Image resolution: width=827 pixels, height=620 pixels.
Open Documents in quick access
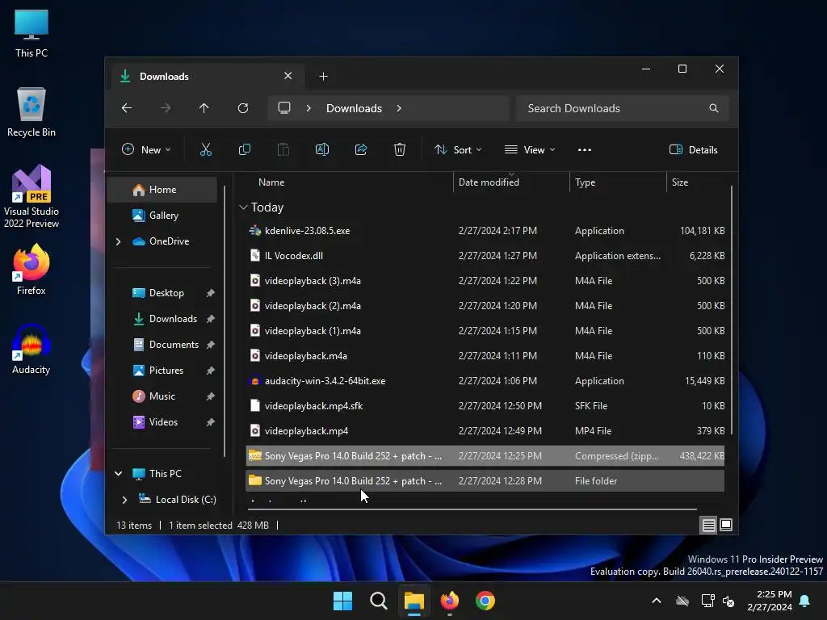tap(162, 345)
